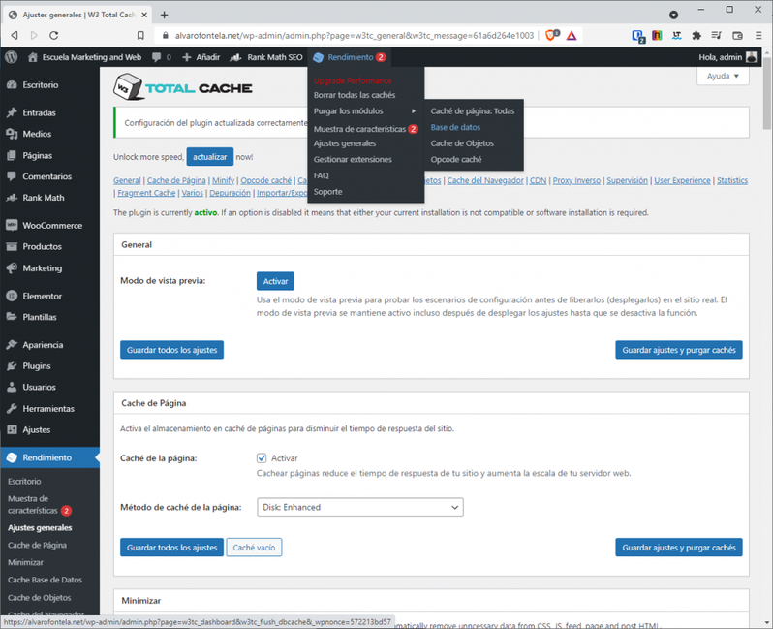The width and height of the screenshot is (773, 629).
Task: Expand the Ayuda help dropdown
Action: [723, 76]
